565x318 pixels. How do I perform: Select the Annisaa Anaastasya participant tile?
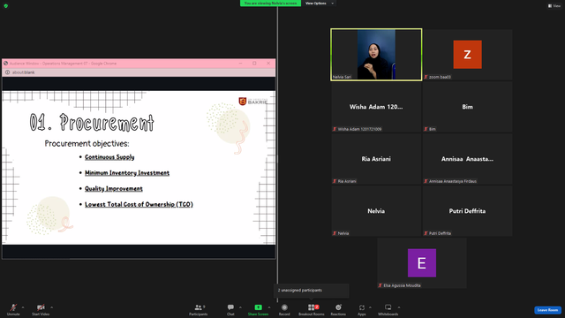coord(467,159)
